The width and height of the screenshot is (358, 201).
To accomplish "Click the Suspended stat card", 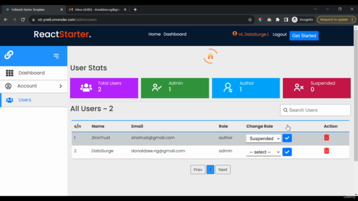I will 317,88.
